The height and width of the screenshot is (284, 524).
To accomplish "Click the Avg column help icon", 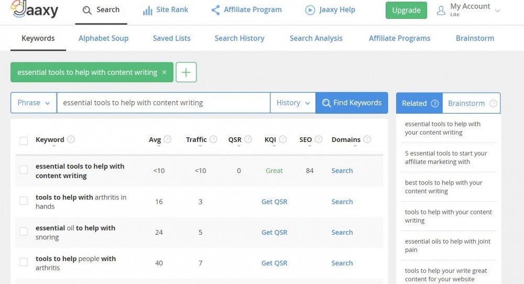I will pos(168,139).
